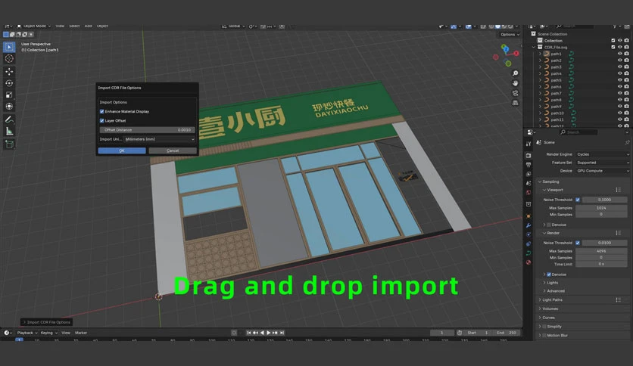This screenshot has height=366, width=633.
Task: Enable Simplify checkbox
Action: 544,327
